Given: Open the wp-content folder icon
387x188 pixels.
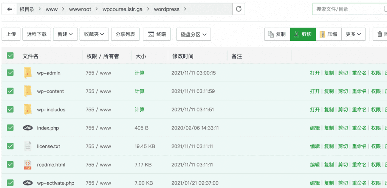Looking at the screenshot, I should tap(28, 91).
